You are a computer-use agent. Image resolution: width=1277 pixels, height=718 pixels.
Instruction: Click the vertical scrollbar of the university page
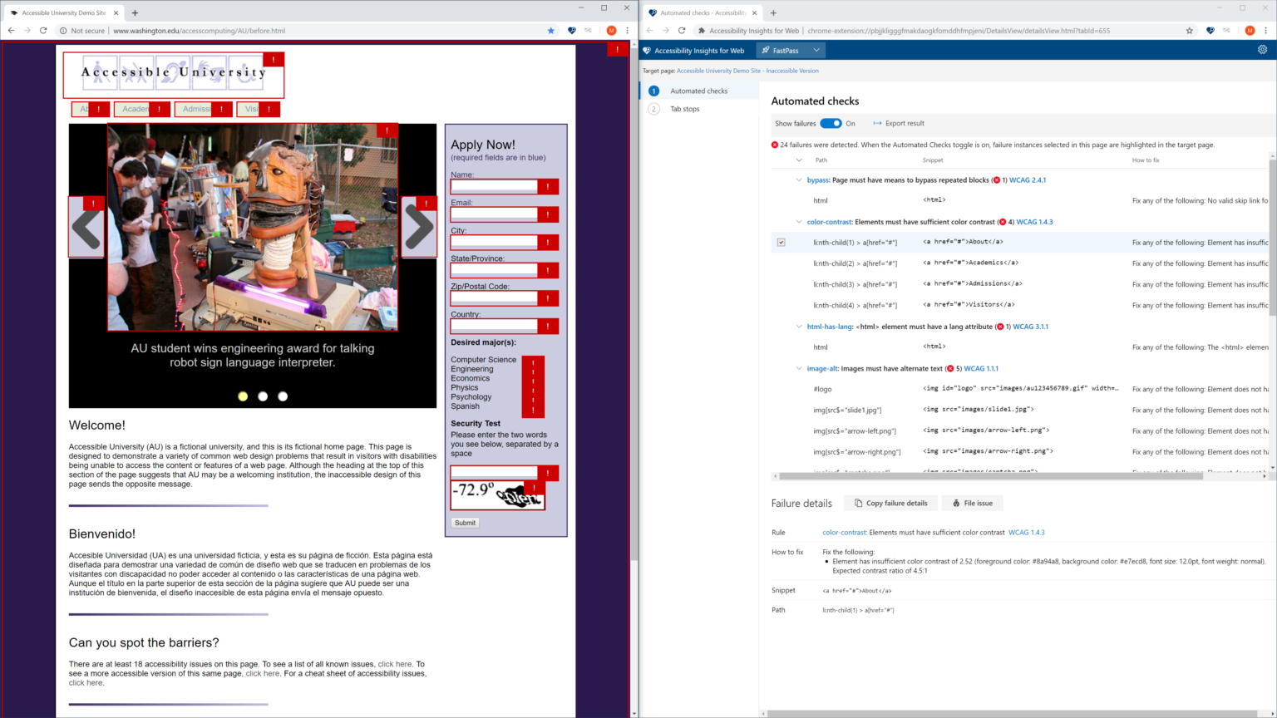click(634, 302)
